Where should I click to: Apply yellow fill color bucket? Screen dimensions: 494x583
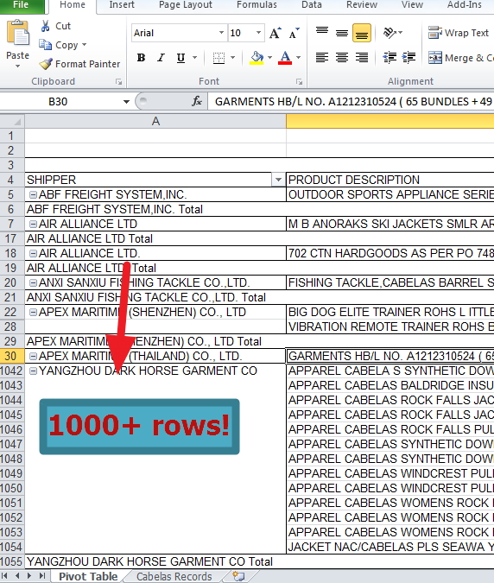256,58
